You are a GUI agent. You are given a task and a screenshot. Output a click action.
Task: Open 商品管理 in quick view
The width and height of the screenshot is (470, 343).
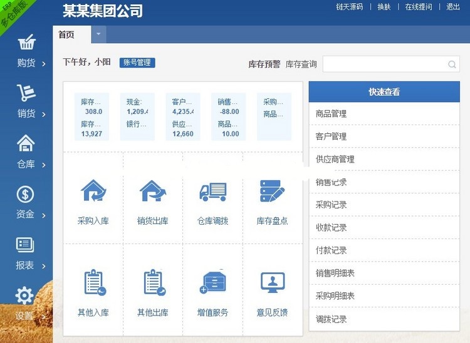[384, 114]
